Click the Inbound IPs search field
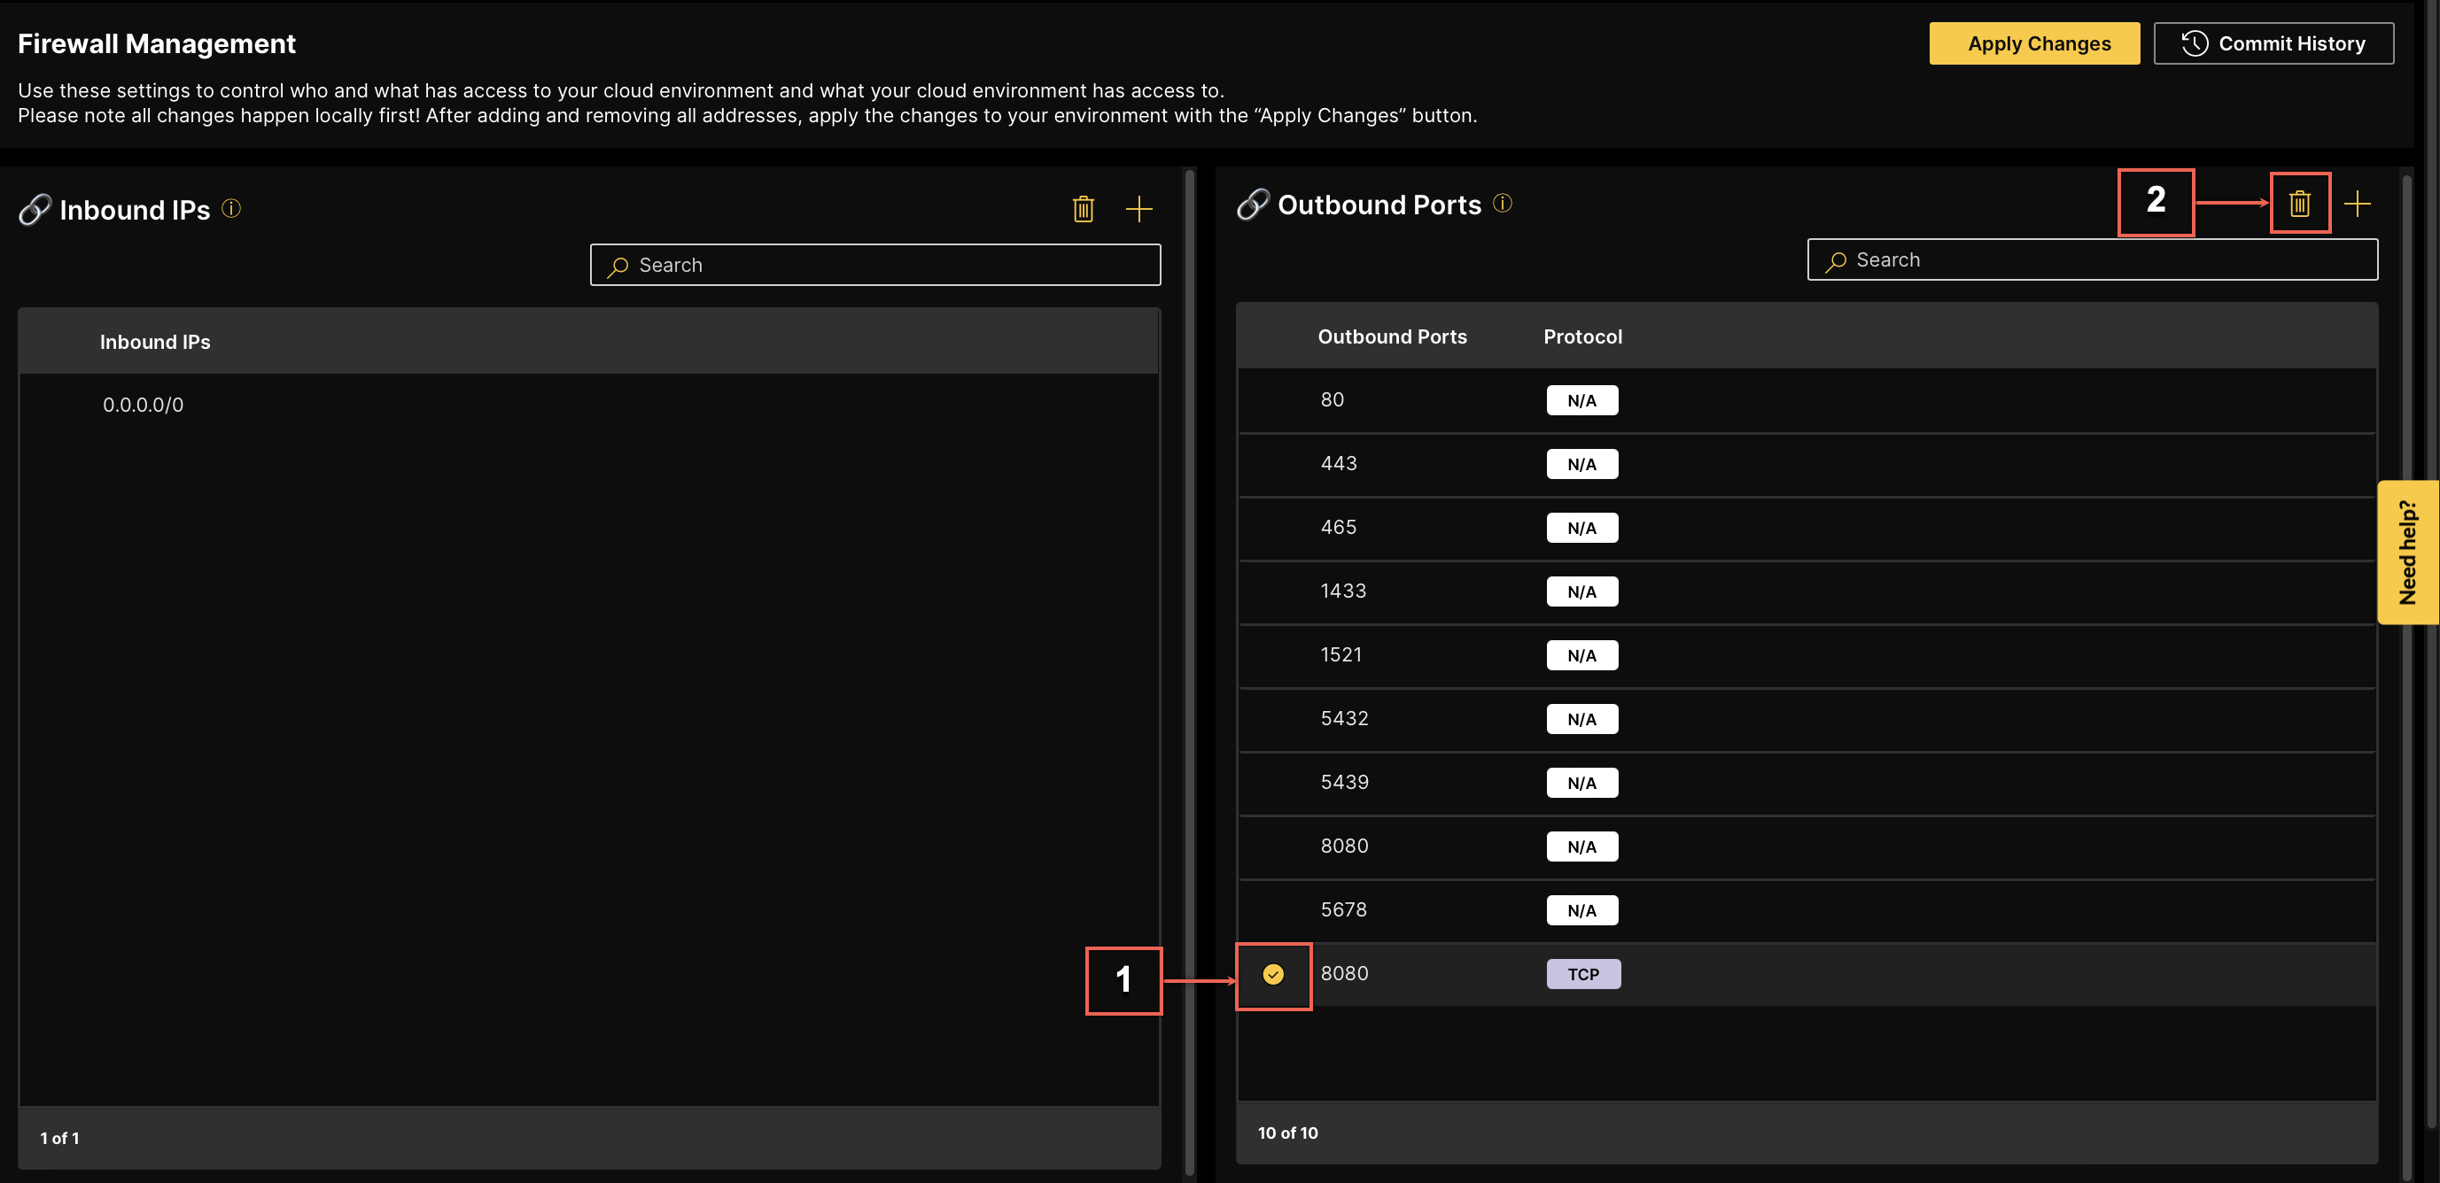The image size is (2440, 1183). [x=874, y=265]
